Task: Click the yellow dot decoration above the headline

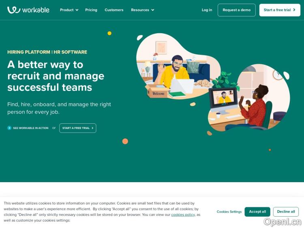Action: [x=109, y=33]
